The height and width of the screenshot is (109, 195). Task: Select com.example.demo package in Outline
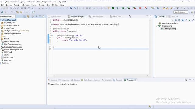(x=170, y=23)
